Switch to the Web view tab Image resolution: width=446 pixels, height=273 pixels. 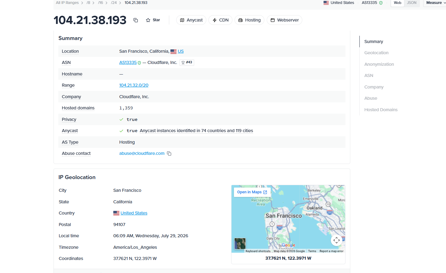tap(397, 3)
